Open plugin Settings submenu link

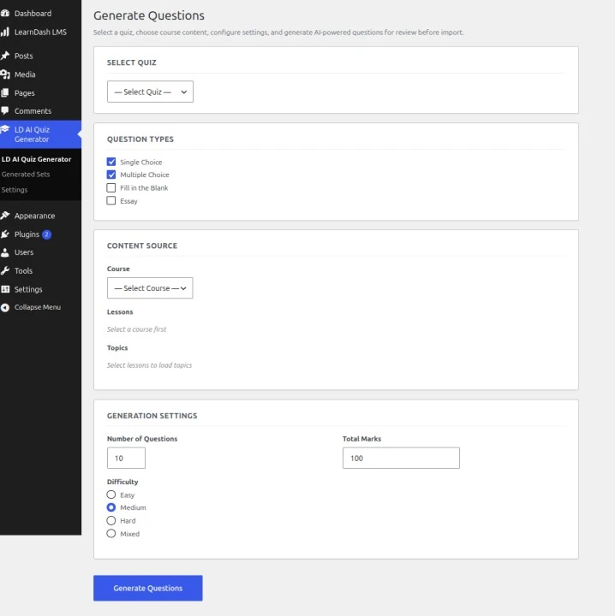tap(15, 190)
